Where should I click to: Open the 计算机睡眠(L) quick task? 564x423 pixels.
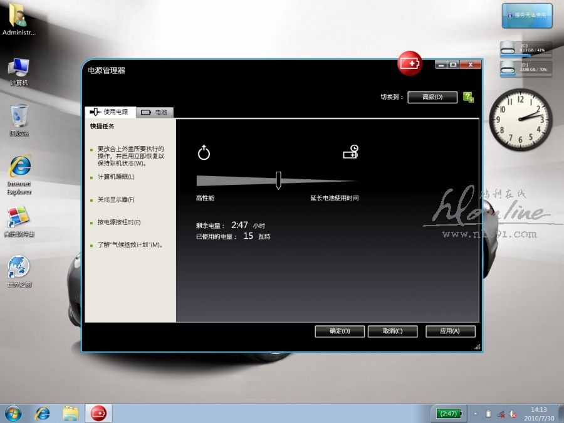coord(116,177)
